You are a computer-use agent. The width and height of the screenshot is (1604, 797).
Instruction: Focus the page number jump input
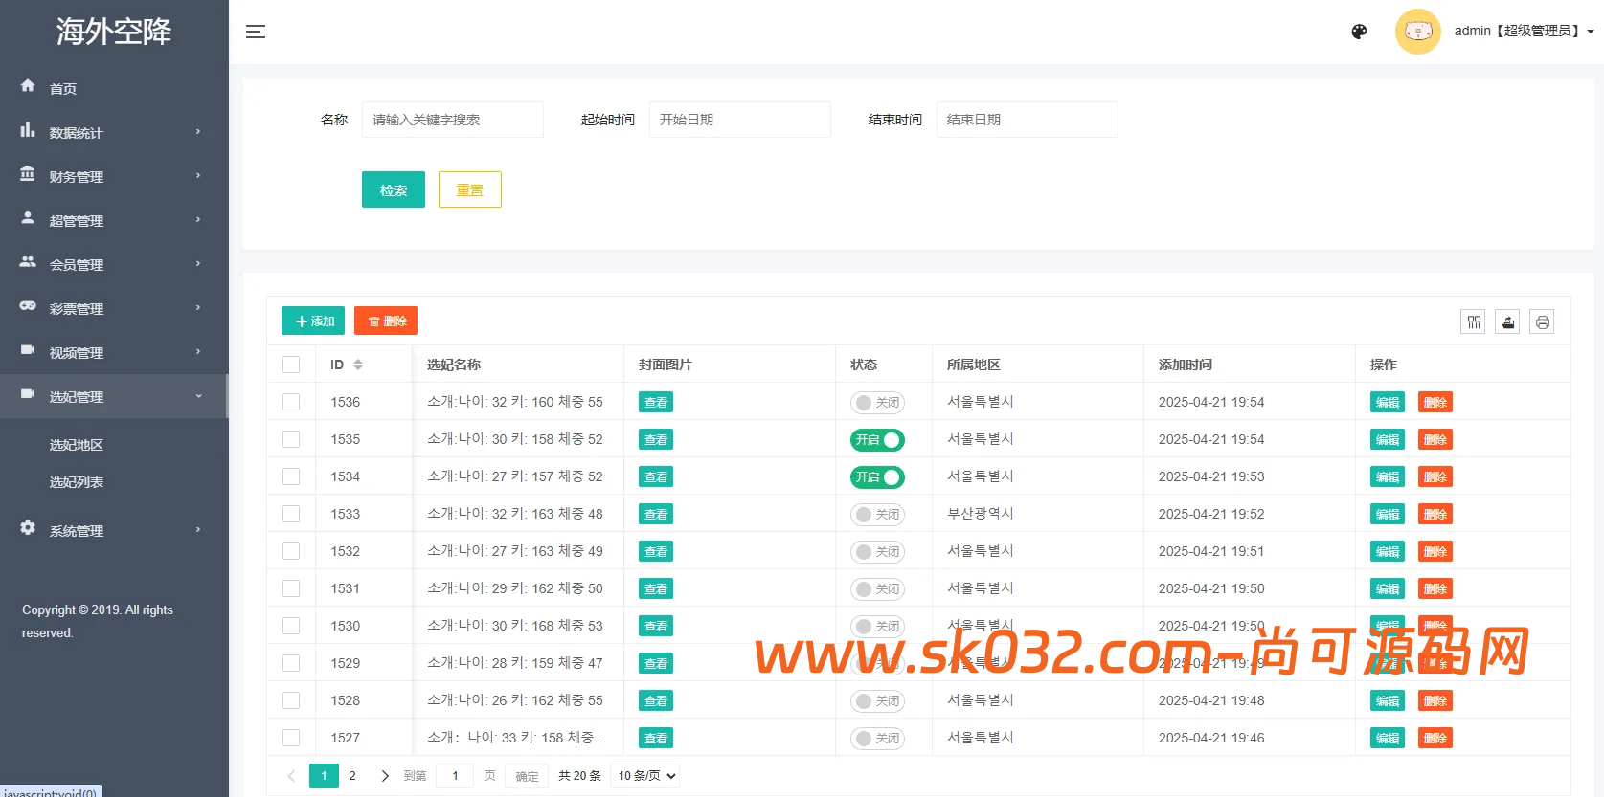[455, 776]
